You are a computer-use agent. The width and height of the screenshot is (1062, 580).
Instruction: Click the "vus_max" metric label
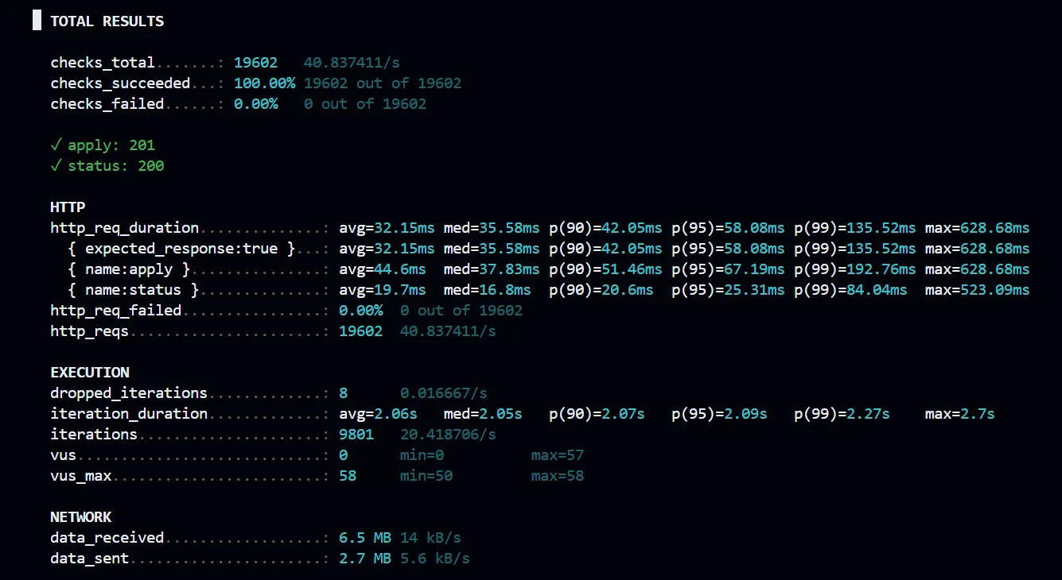(81, 476)
